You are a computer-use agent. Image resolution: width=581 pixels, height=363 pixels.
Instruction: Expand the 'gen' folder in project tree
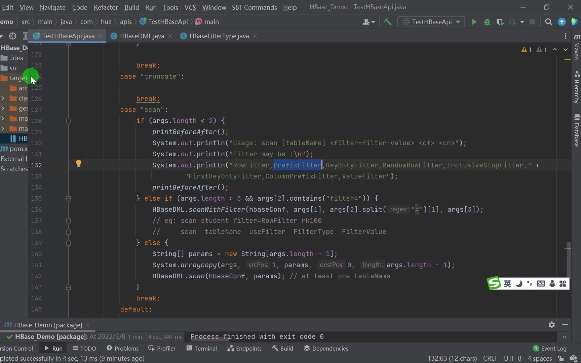pyautogui.click(x=3, y=108)
